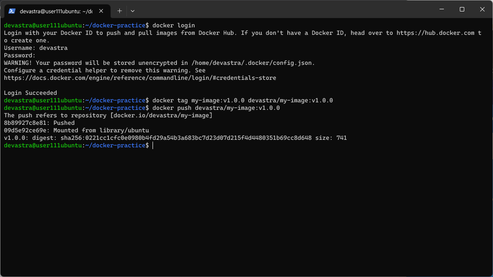The height and width of the screenshot is (277, 493).
Task: Click 'size: 741' at end of digest line
Action: coord(331,138)
